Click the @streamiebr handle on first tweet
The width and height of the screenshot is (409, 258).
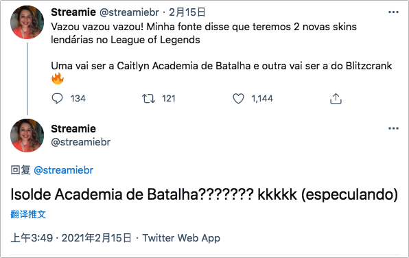(130, 12)
